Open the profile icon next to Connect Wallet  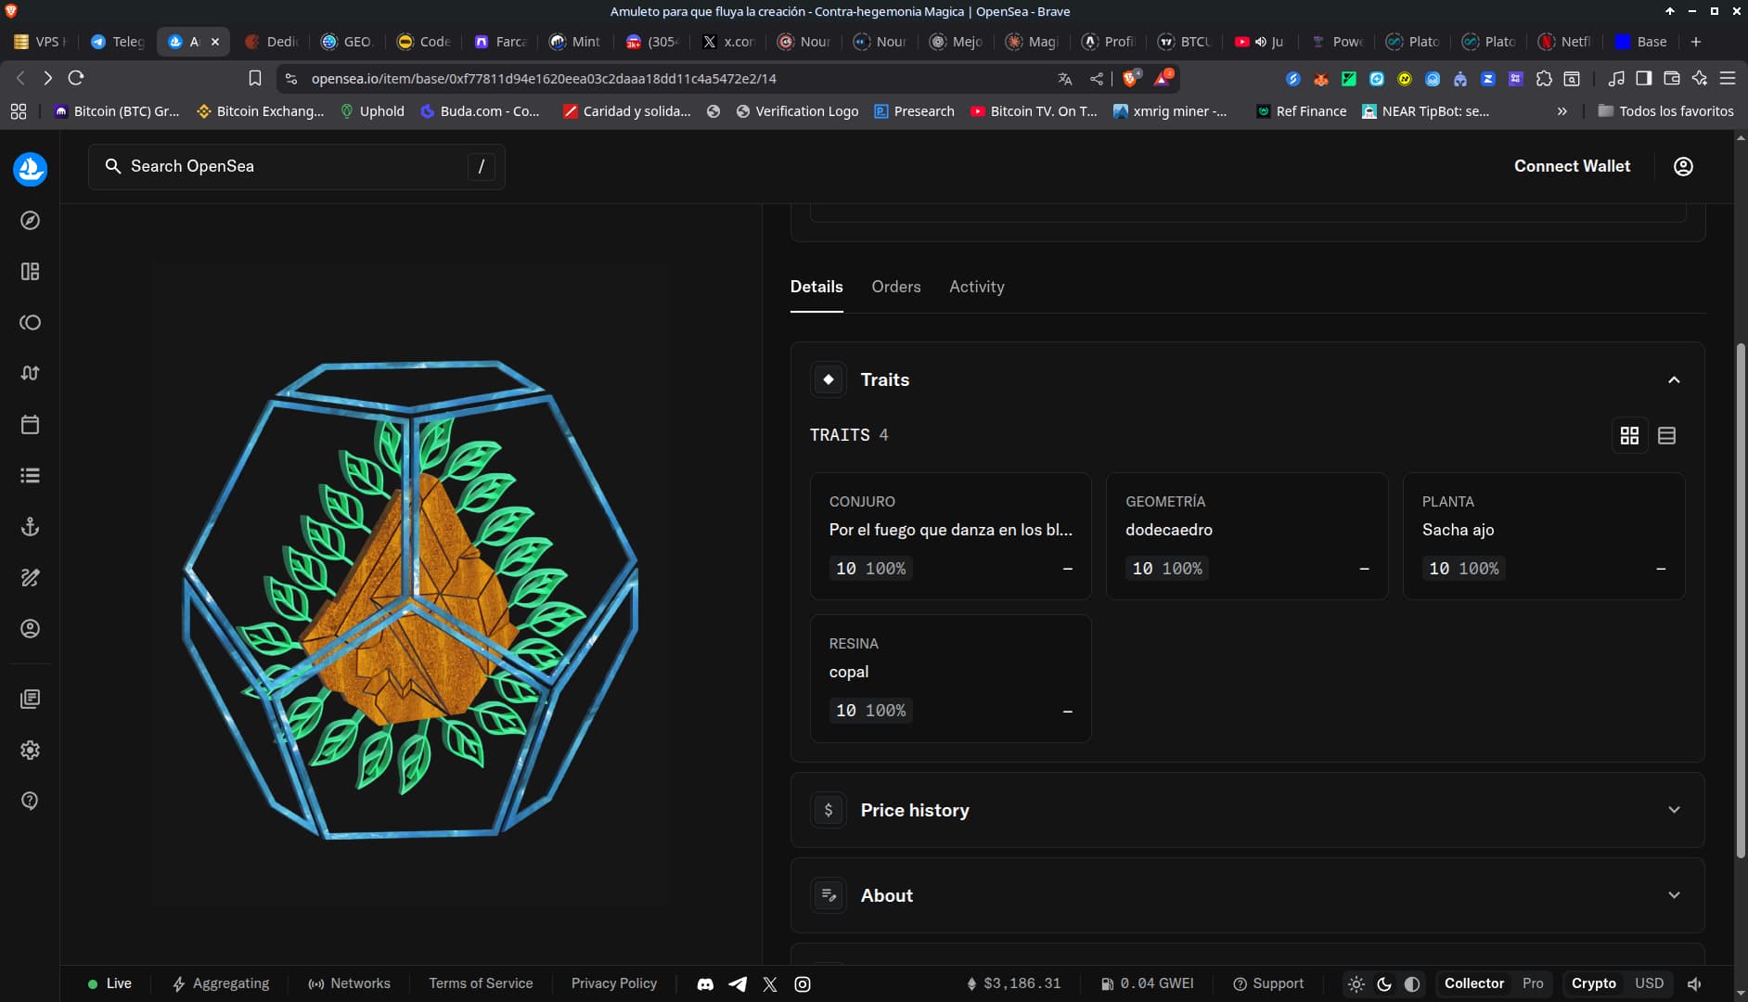(x=1683, y=166)
